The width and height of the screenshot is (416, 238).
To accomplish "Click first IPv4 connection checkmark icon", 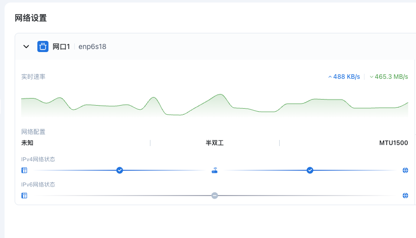I will (120, 170).
